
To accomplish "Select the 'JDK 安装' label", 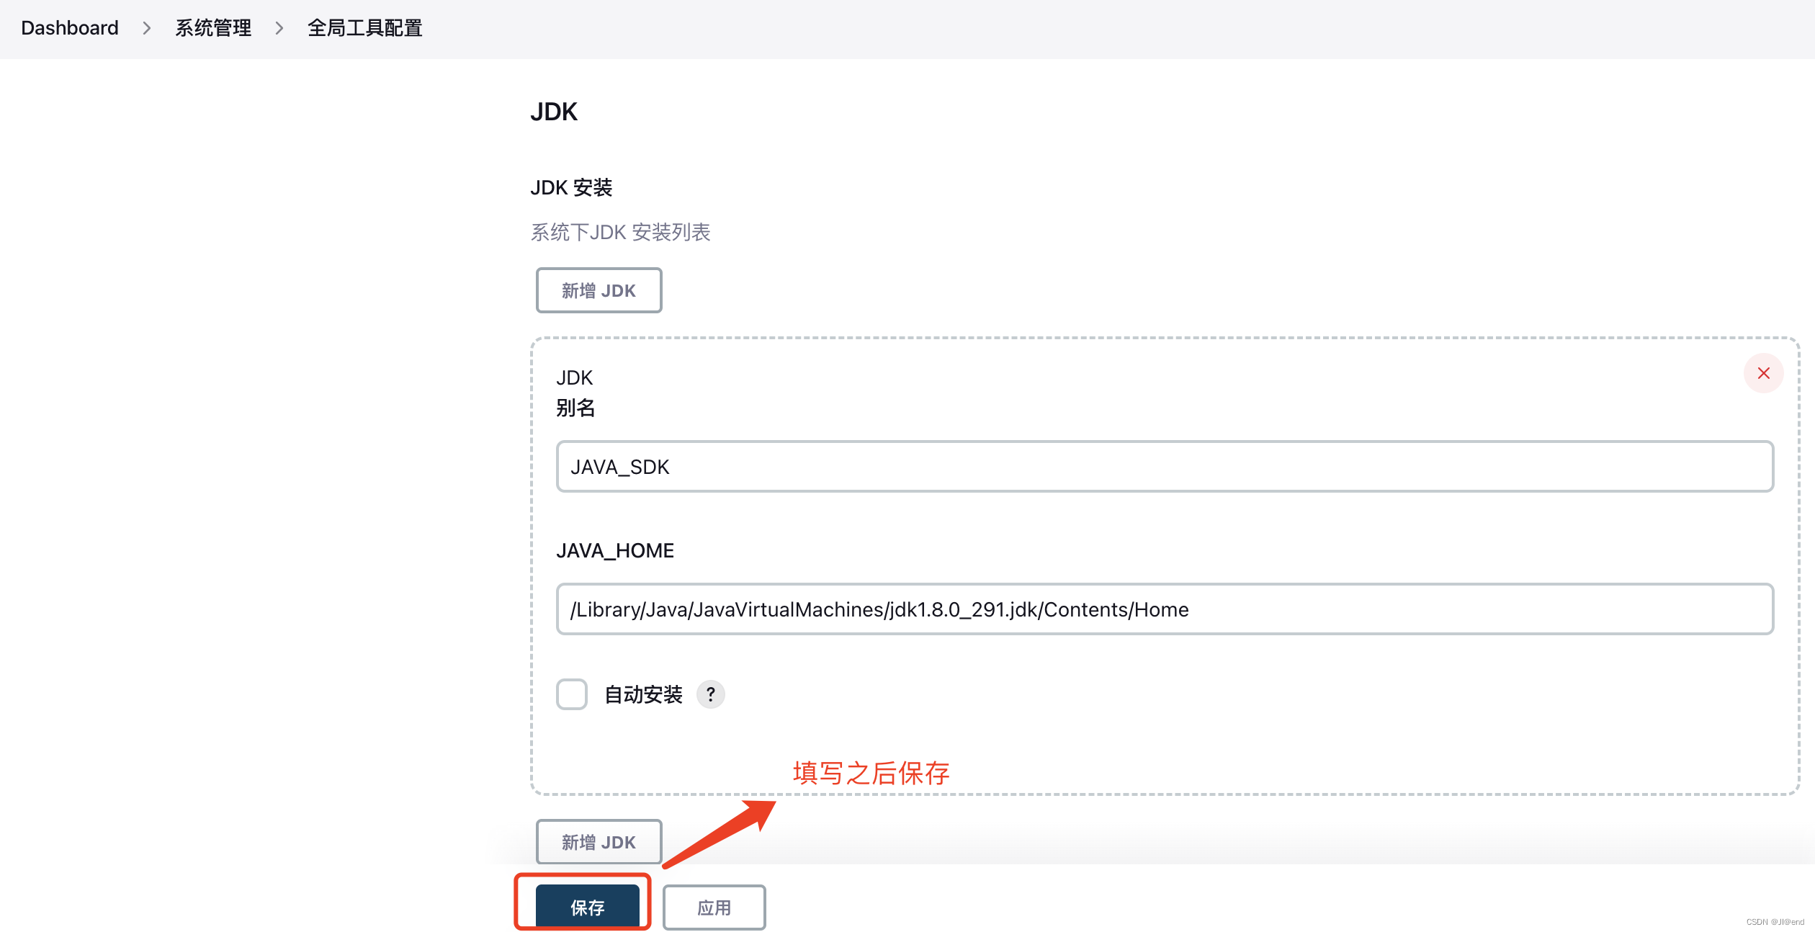I will pos(571,187).
